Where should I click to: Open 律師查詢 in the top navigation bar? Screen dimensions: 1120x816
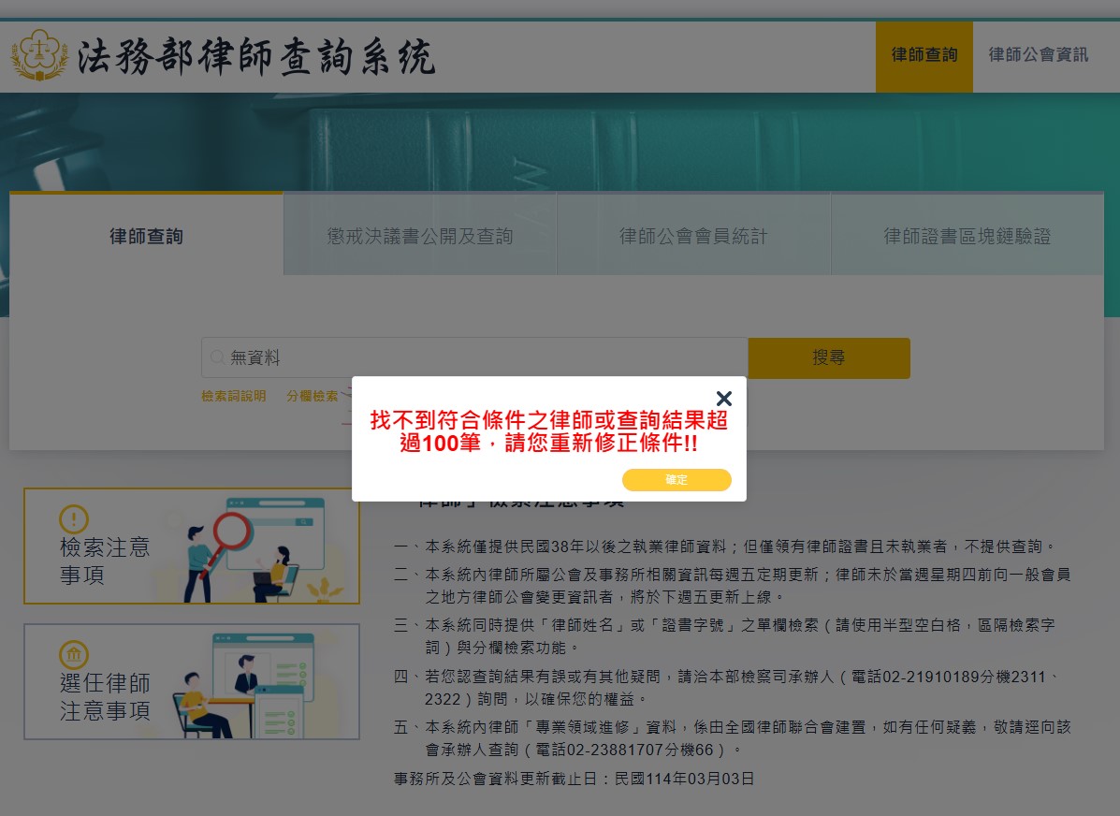click(x=924, y=55)
